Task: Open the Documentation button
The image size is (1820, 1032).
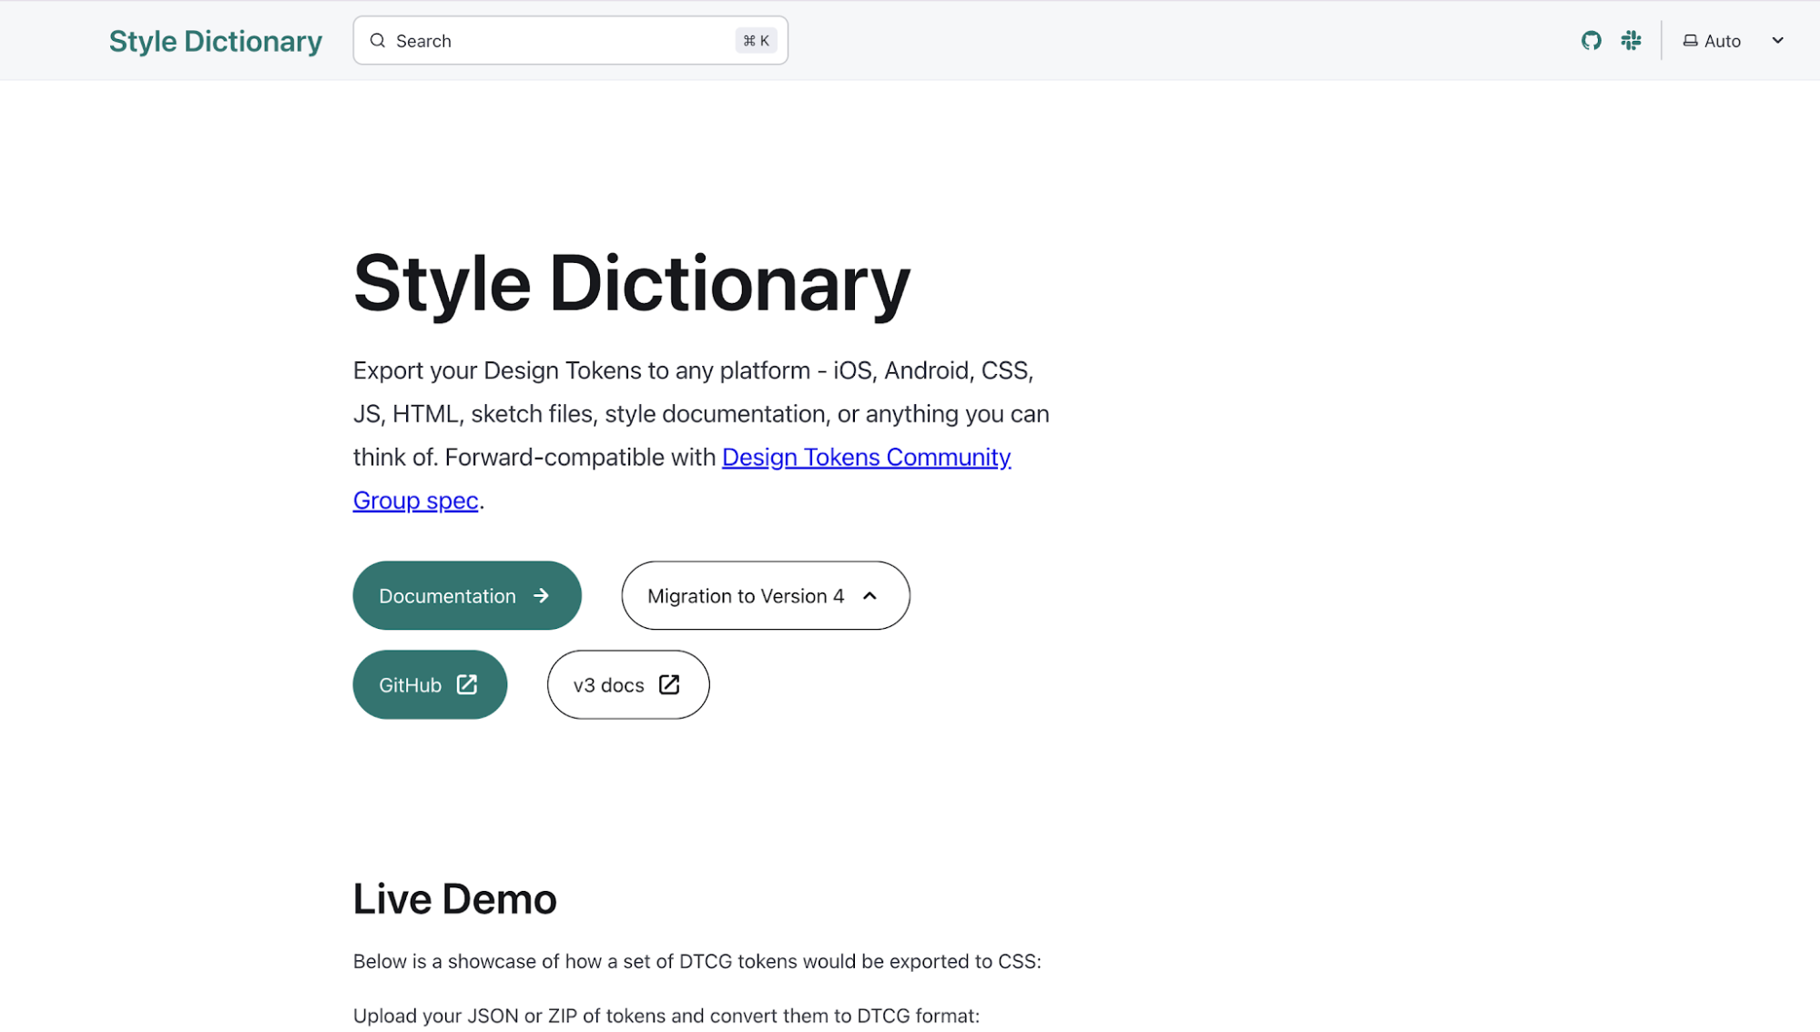Action: [467, 595]
